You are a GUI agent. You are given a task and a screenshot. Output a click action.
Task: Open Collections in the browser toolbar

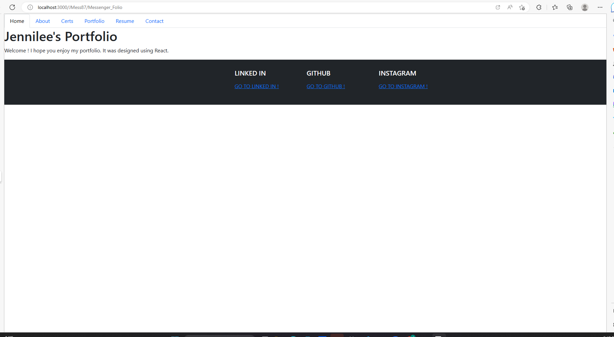[x=570, y=7]
